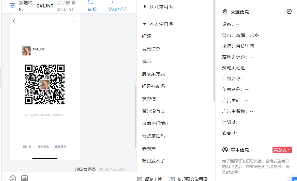Select the 城市汇总 quick phrase

[151, 49]
